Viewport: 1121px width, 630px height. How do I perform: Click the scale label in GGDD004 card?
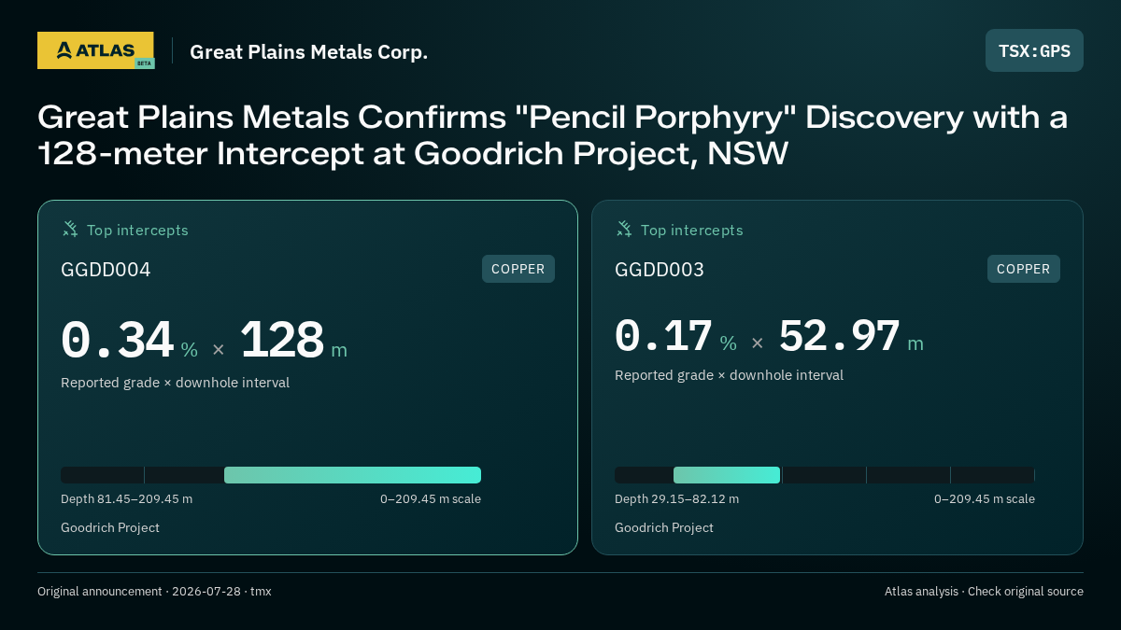[x=431, y=499]
